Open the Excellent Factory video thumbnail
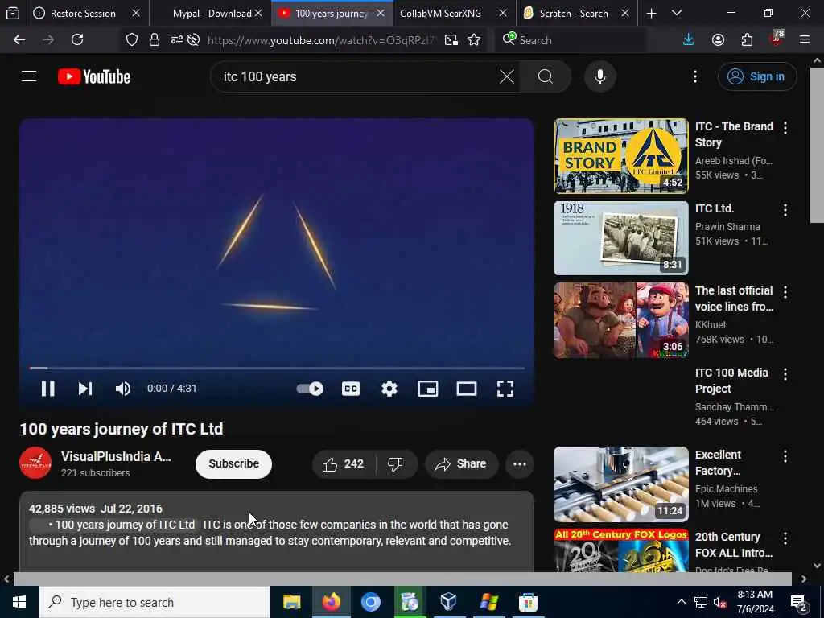This screenshot has height=618, width=824. (620, 484)
